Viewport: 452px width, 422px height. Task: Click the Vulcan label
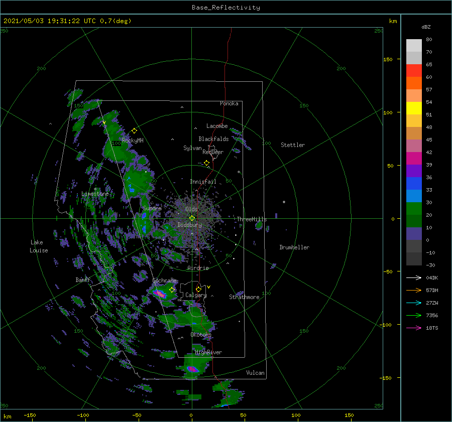coord(256,373)
